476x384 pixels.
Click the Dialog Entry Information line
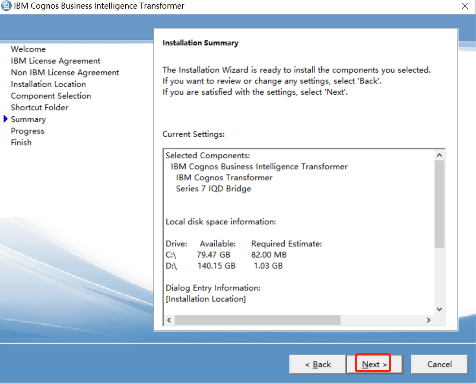(x=213, y=288)
